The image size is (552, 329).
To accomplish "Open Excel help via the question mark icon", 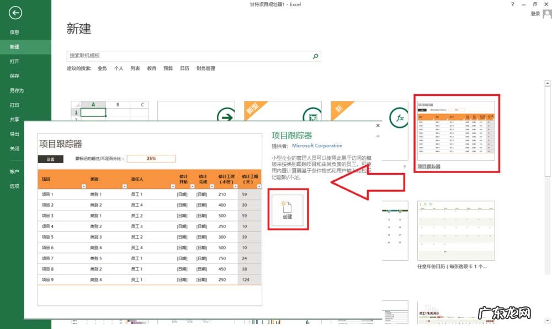I will [512, 4].
